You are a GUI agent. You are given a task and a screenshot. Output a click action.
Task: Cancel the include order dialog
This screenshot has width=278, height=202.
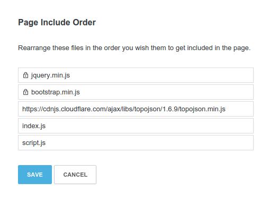75,175
